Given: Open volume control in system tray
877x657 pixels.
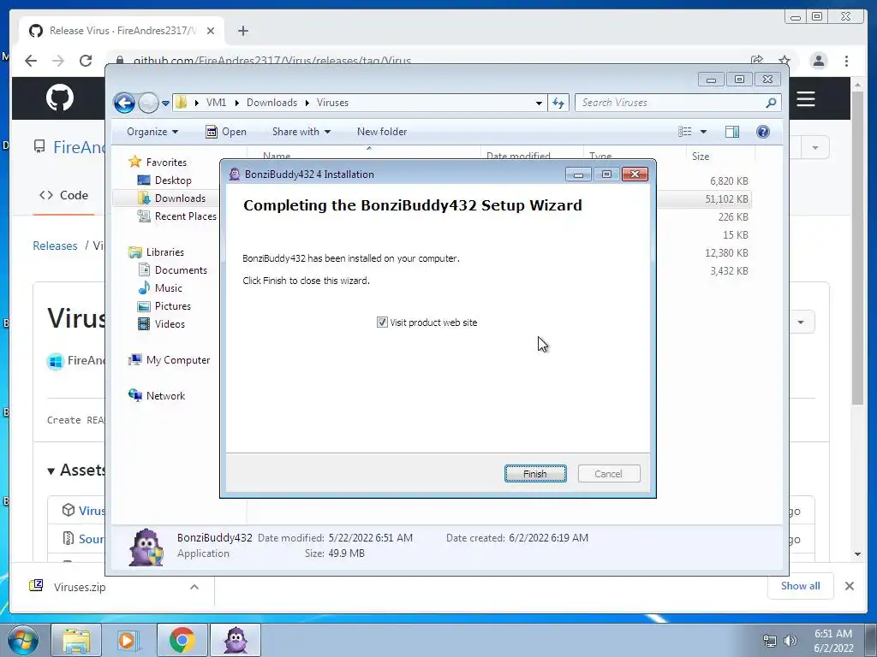Looking at the screenshot, I should (x=790, y=641).
